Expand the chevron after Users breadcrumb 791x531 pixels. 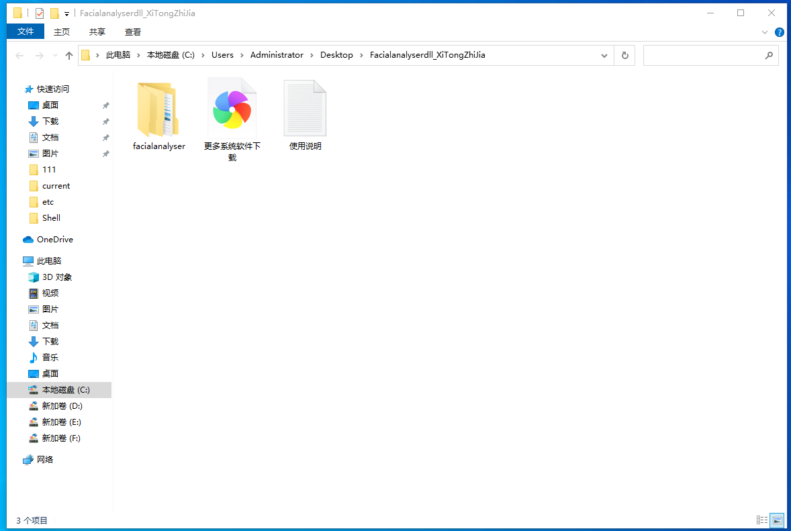pos(242,55)
